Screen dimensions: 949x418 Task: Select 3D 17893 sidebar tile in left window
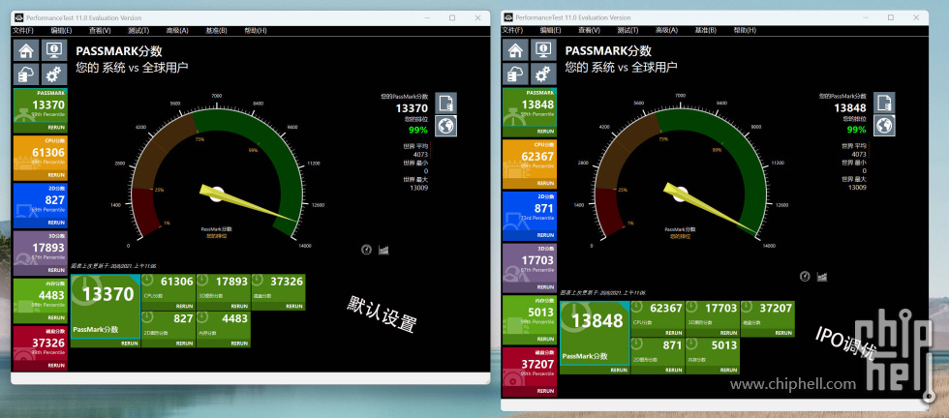[x=41, y=253]
